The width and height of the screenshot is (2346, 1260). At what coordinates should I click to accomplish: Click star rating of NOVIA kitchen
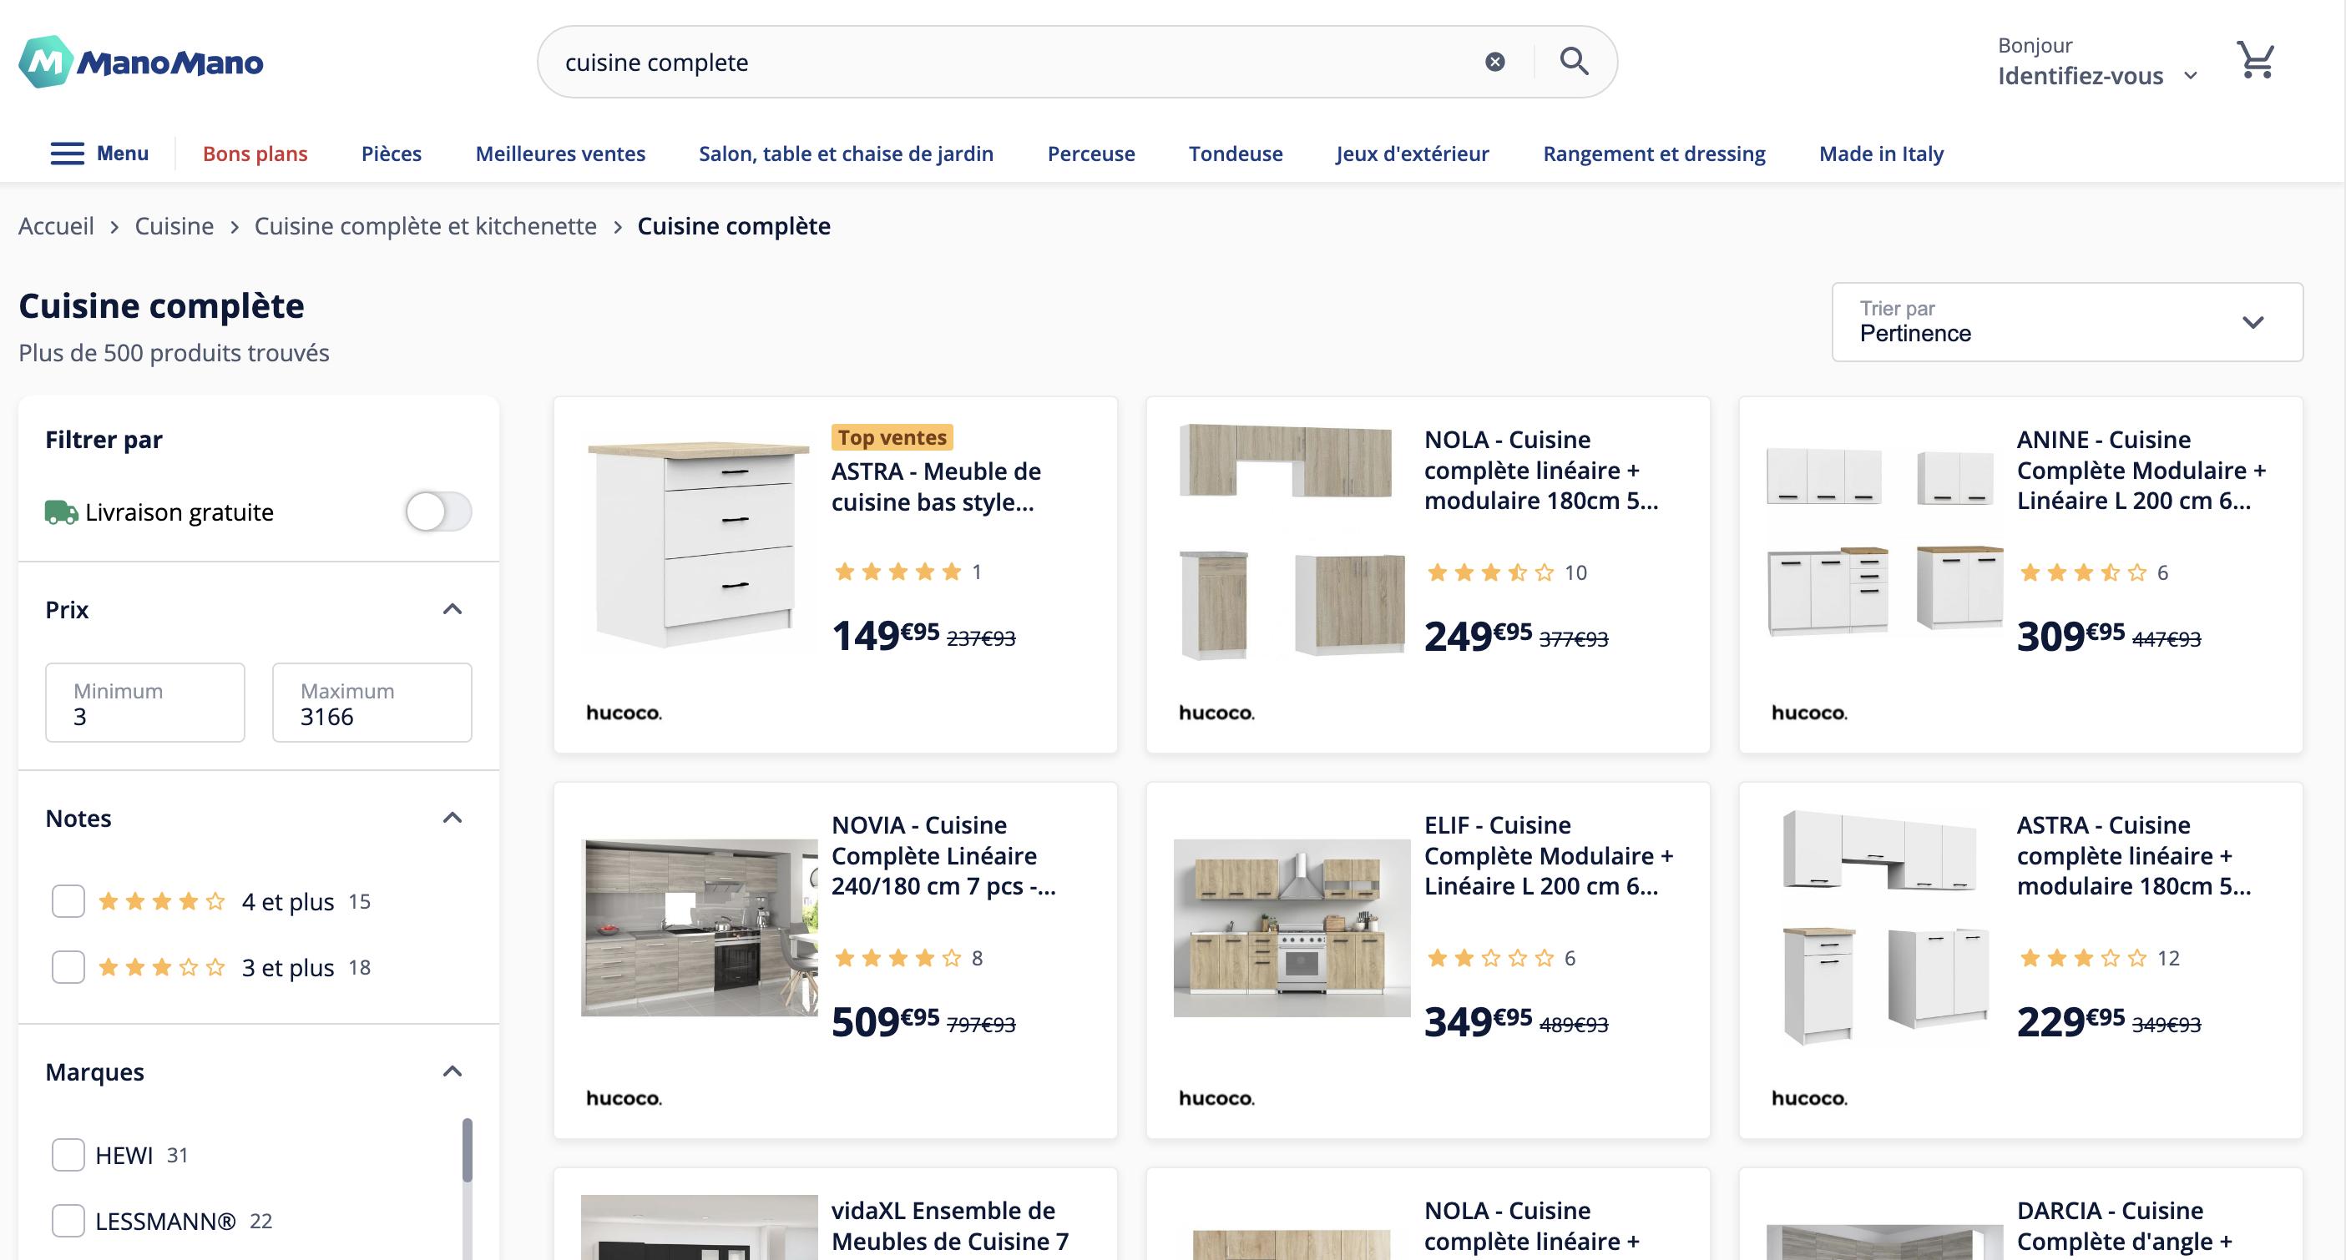click(897, 958)
